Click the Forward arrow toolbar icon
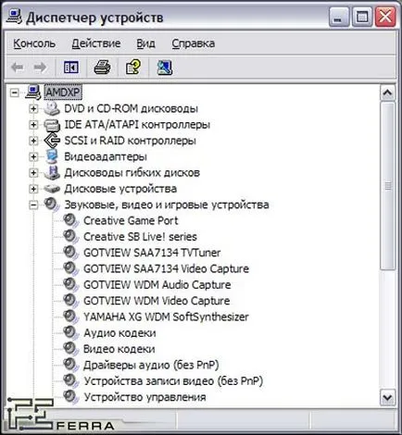Viewport: 402px width, 435px height. [40, 68]
